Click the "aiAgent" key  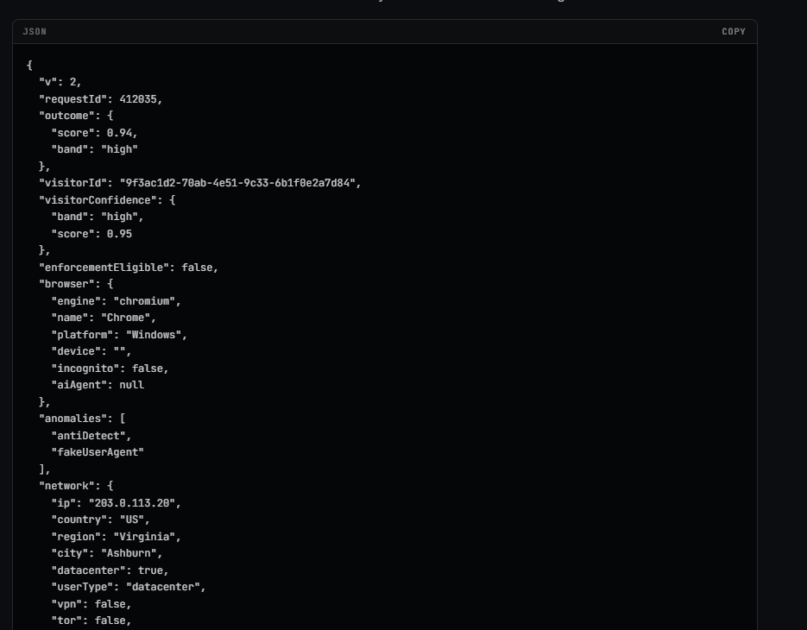(79, 385)
